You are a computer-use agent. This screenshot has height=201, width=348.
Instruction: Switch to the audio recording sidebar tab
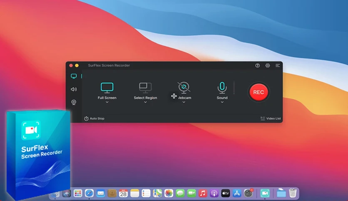[x=74, y=89]
